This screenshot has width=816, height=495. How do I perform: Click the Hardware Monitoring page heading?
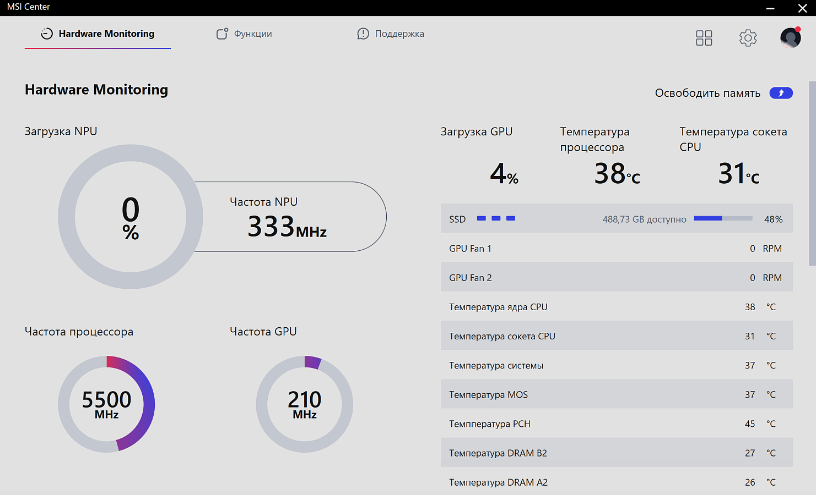pos(96,90)
